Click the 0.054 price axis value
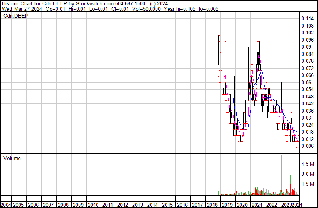The width and height of the screenshot is (318, 208). [x=308, y=89]
